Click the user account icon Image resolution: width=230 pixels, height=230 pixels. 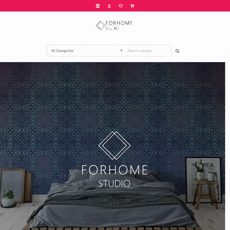coord(109,6)
